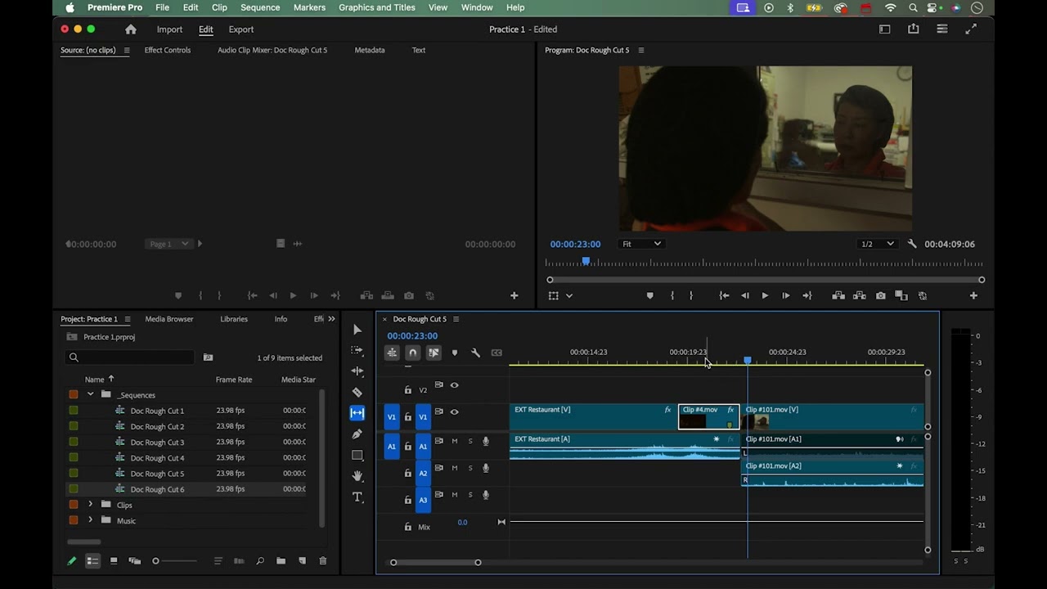Mark In point in Program monitor

click(x=672, y=295)
